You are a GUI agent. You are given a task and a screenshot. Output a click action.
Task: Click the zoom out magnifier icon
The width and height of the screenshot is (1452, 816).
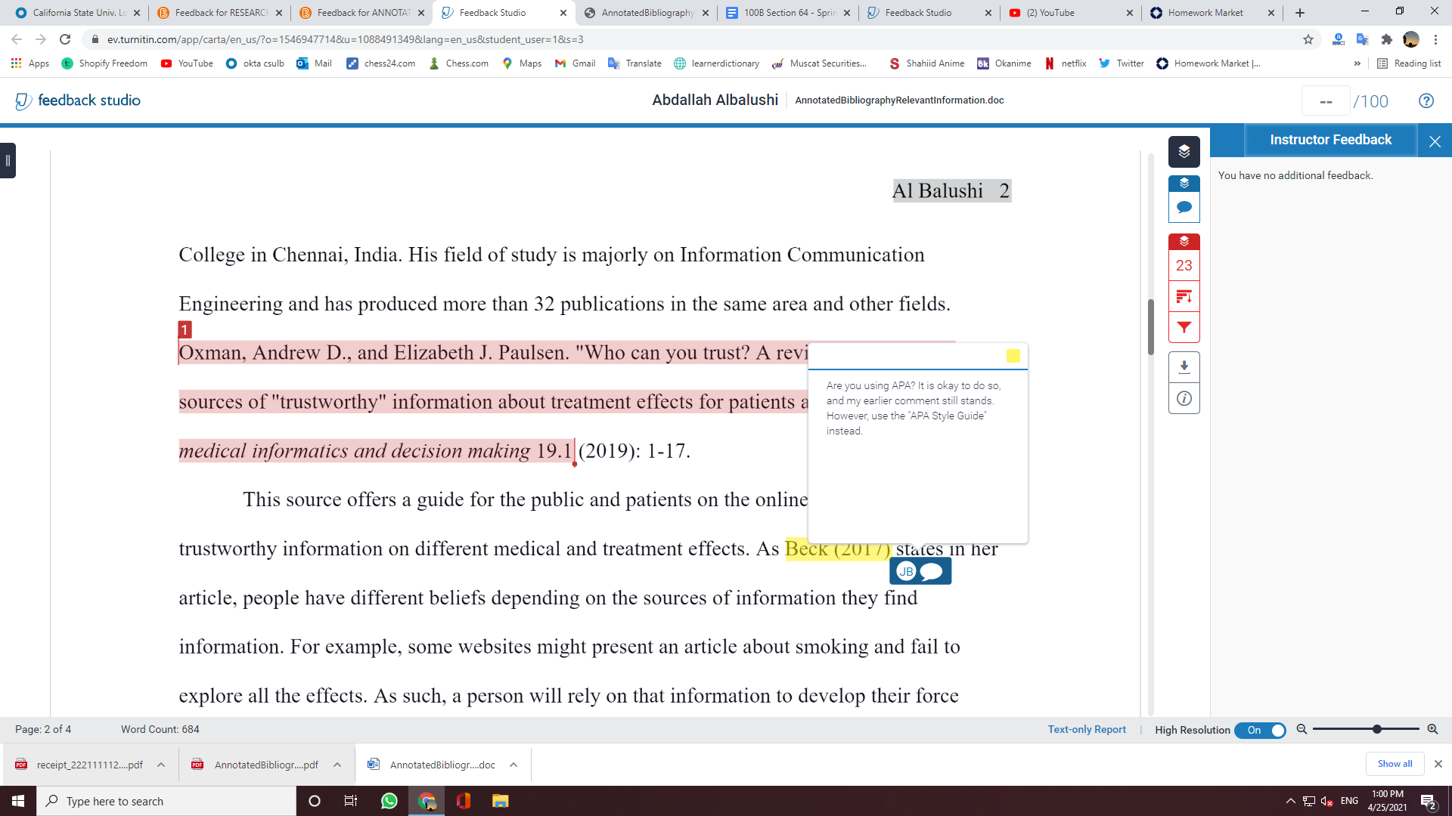1302,729
